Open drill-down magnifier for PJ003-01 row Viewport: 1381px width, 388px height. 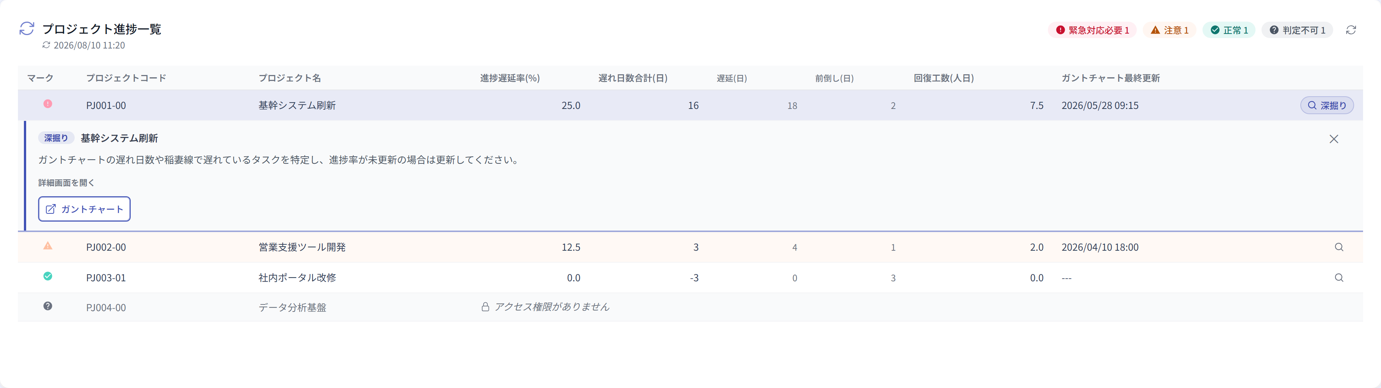[x=1339, y=278]
